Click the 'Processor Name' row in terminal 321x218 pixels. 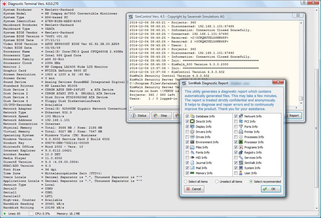63,52
